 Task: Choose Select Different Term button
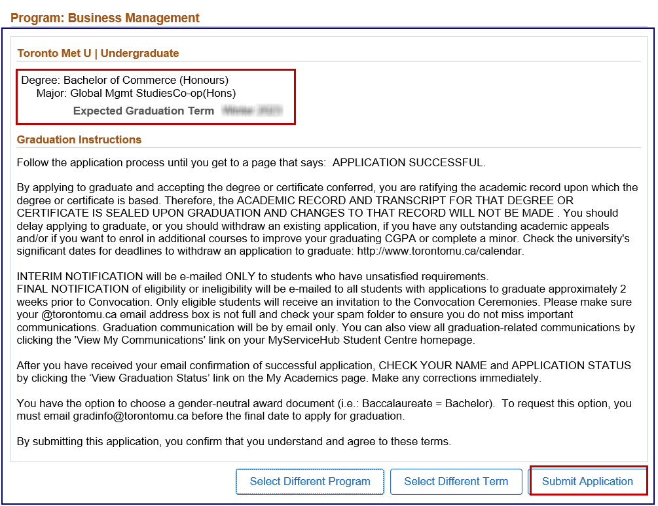(456, 481)
